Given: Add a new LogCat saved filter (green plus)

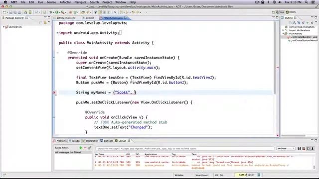Looking at the screenshot, I should (81, 148).
